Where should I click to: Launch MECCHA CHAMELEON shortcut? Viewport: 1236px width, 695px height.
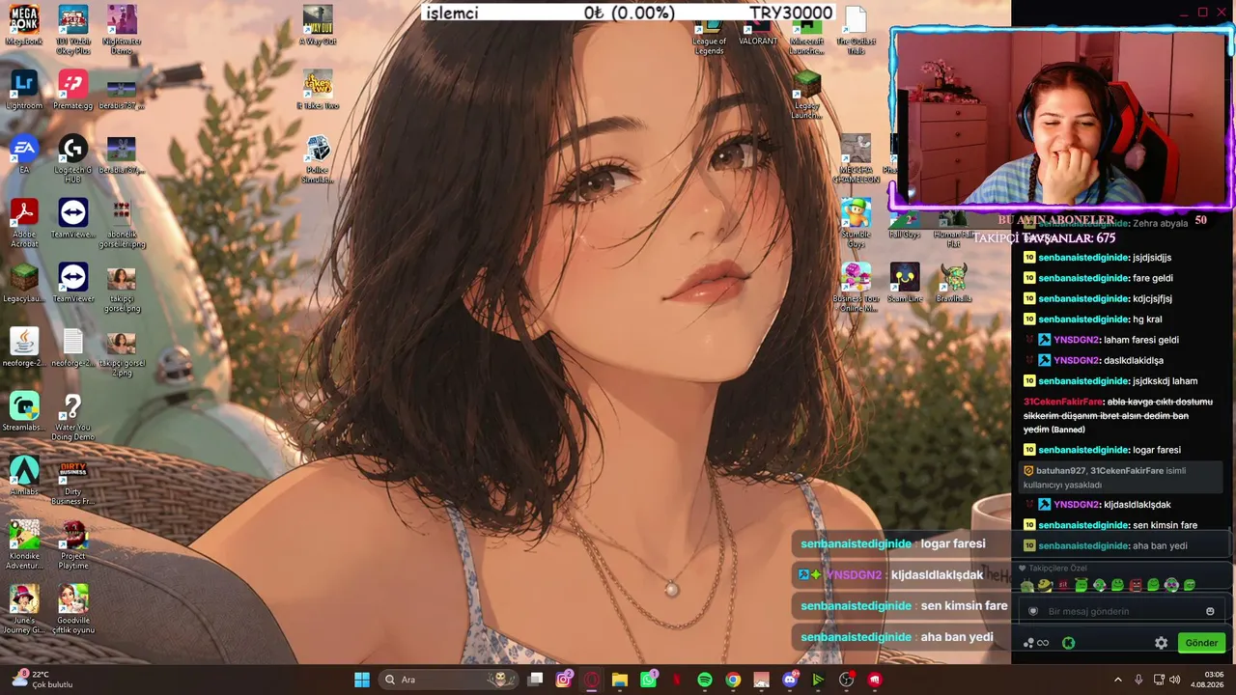coord(856,159)
